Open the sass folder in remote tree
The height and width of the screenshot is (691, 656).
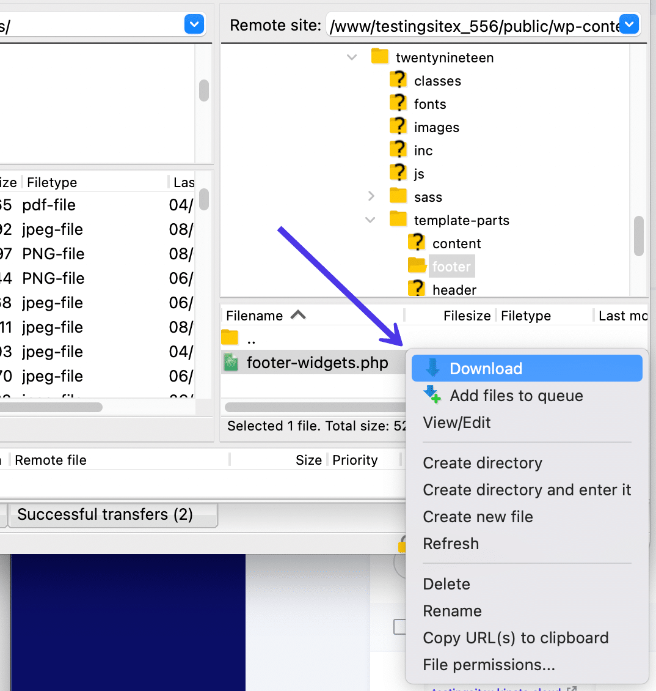[398, 196]
